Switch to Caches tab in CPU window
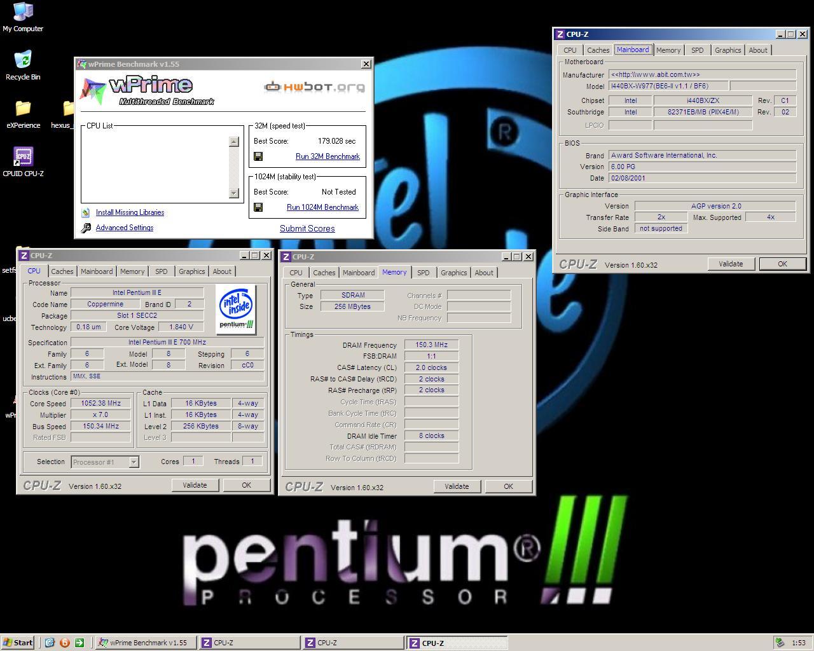Screen dimensions: 814x651 62,271
